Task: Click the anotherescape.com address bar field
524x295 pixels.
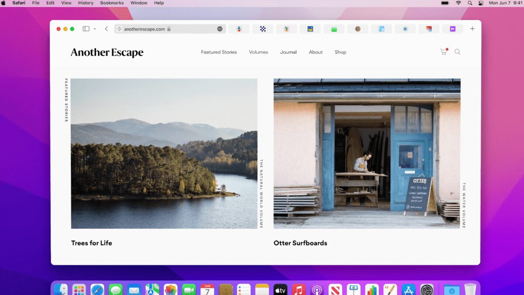Action: tap(144, 28)
